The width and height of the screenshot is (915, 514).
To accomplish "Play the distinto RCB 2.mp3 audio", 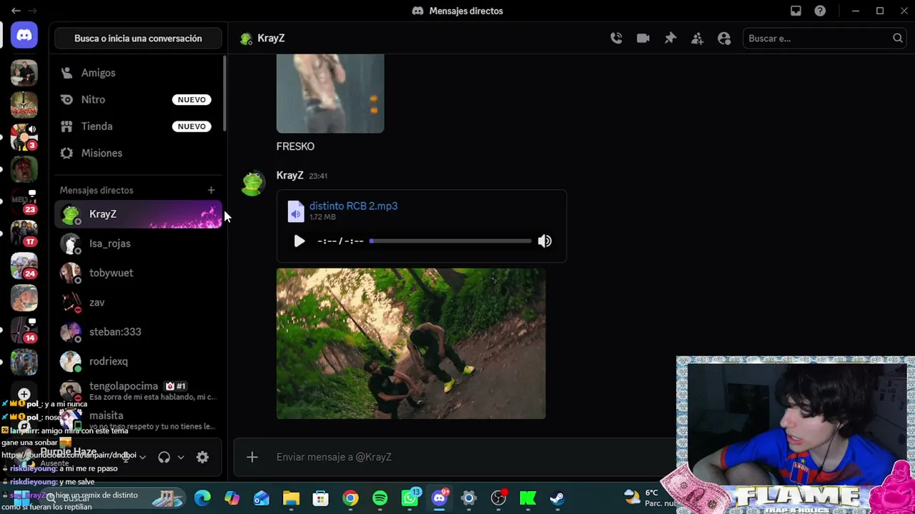I will click(300, 241).
